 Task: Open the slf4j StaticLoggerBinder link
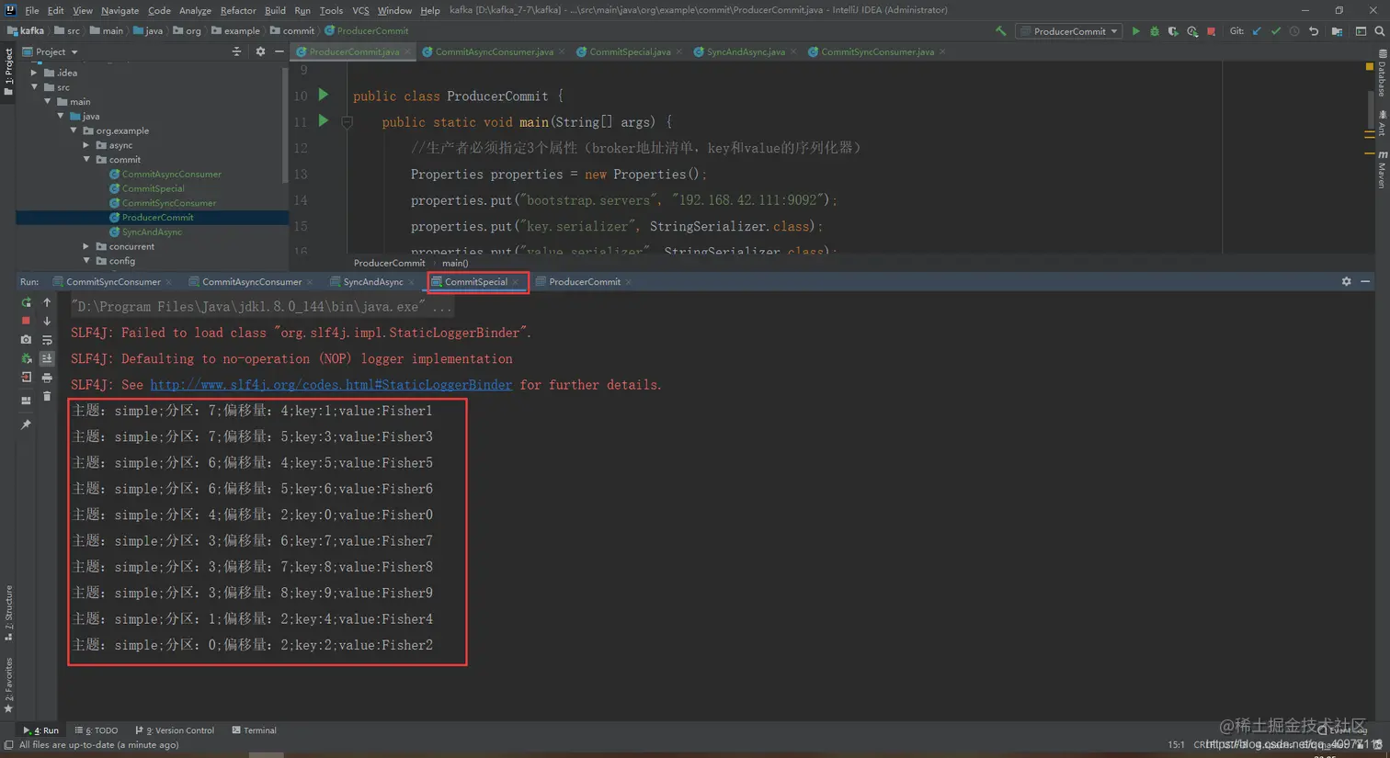(331, 385)
